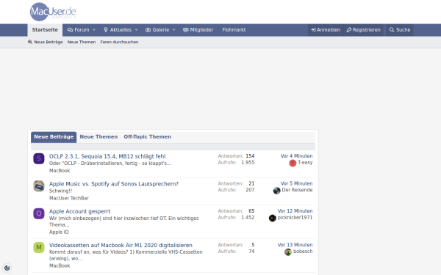This screenshot has width=441, height=275.
Task: Click the round consent icon at bottom-left corner
Action: (7, 268)
